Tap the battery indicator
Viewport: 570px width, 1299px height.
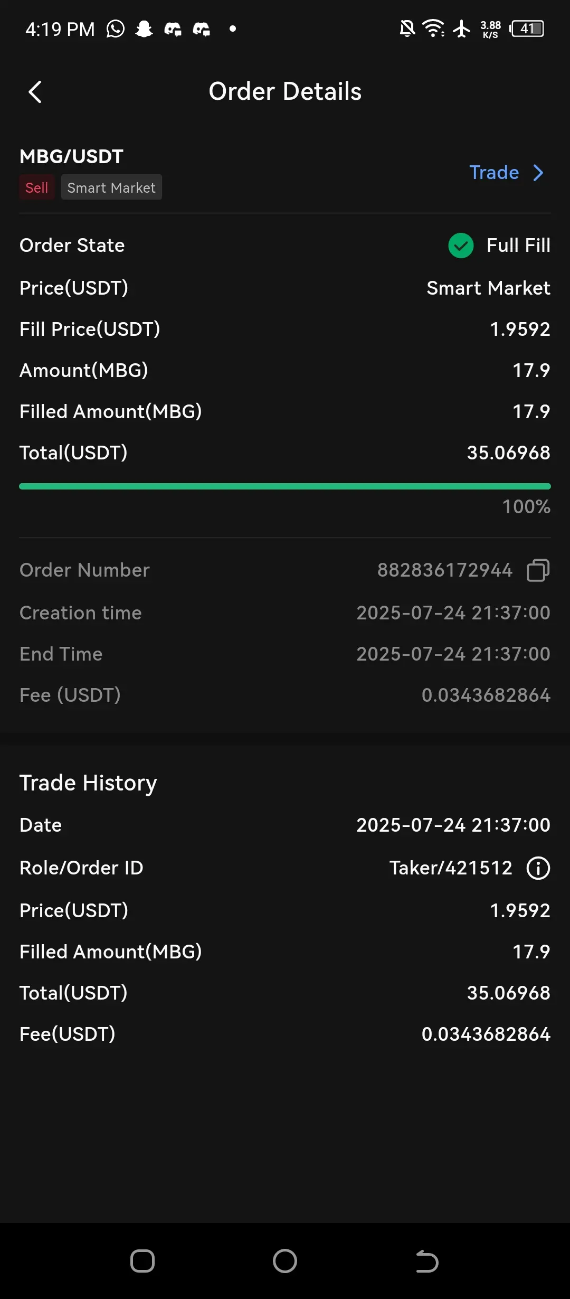(x=527, y=29)
